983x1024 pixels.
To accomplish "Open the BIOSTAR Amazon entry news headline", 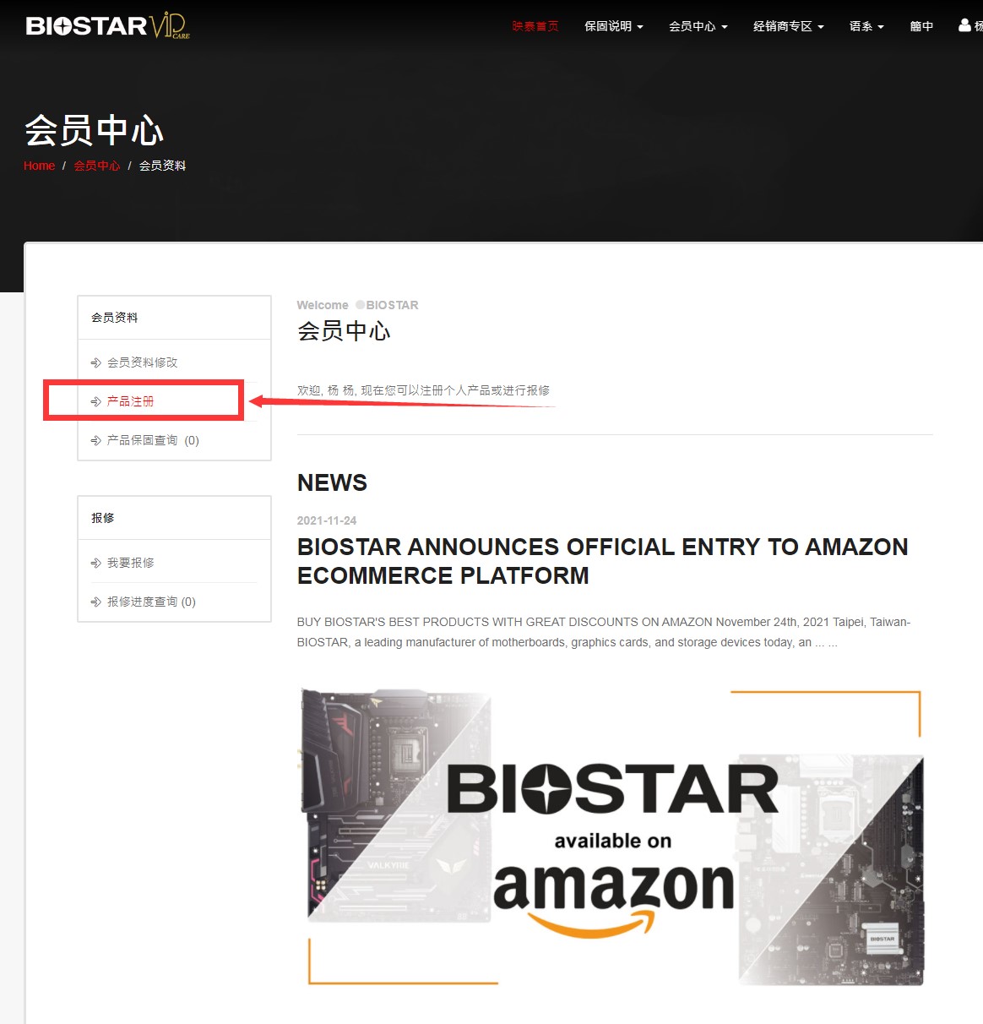I will (x=602, y=561).
